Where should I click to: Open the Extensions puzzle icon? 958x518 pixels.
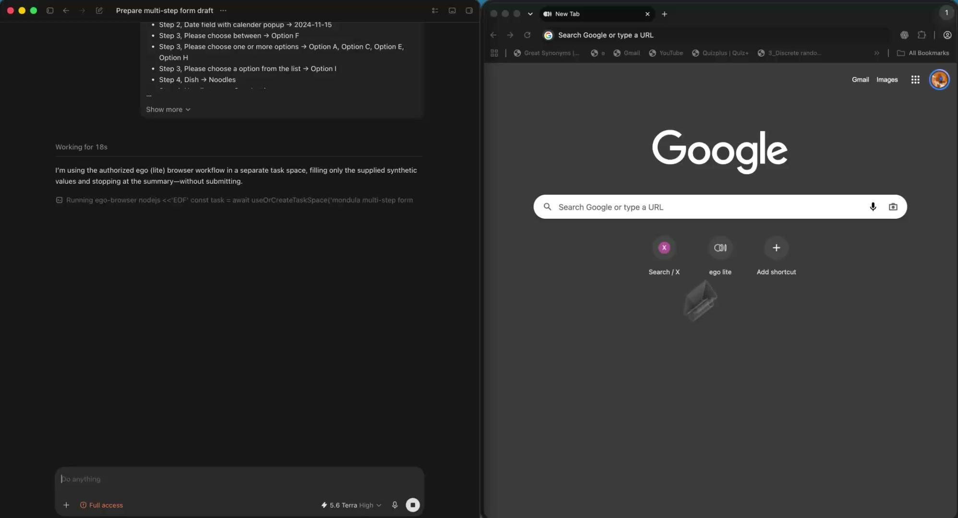[x=922, y=35]
